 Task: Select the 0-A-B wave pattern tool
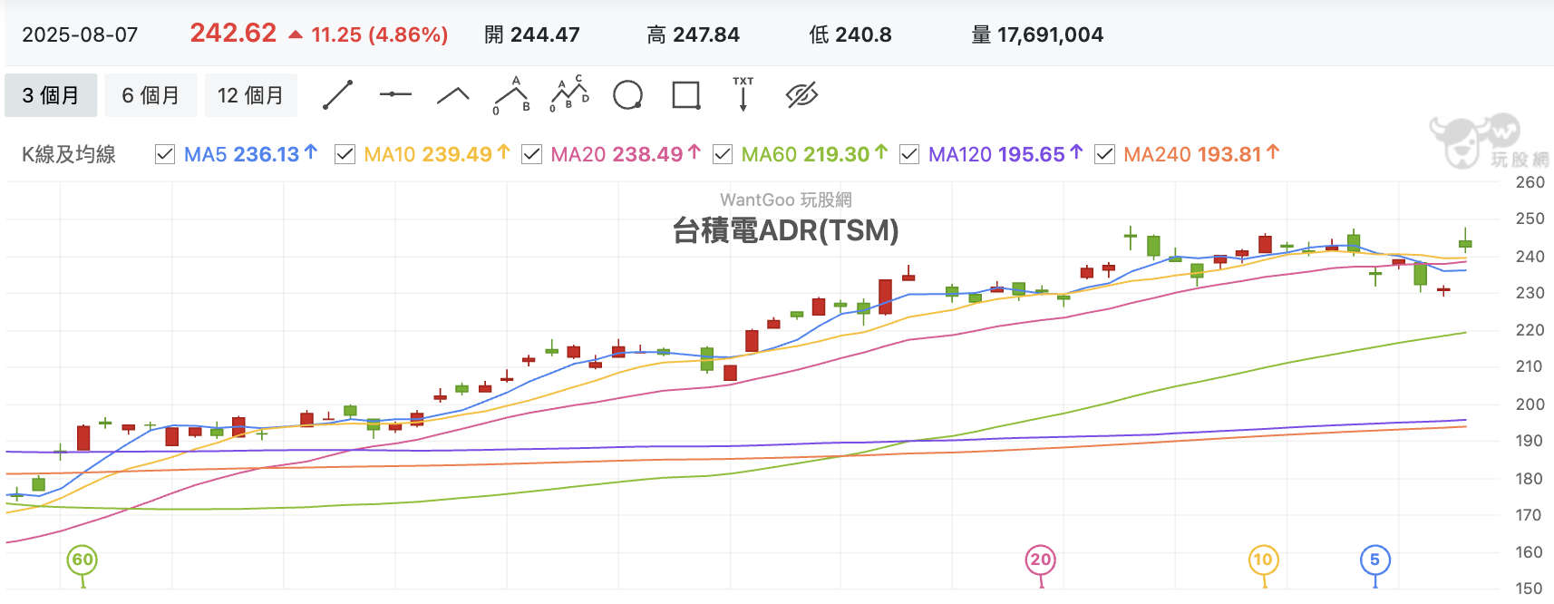point(512,95)
